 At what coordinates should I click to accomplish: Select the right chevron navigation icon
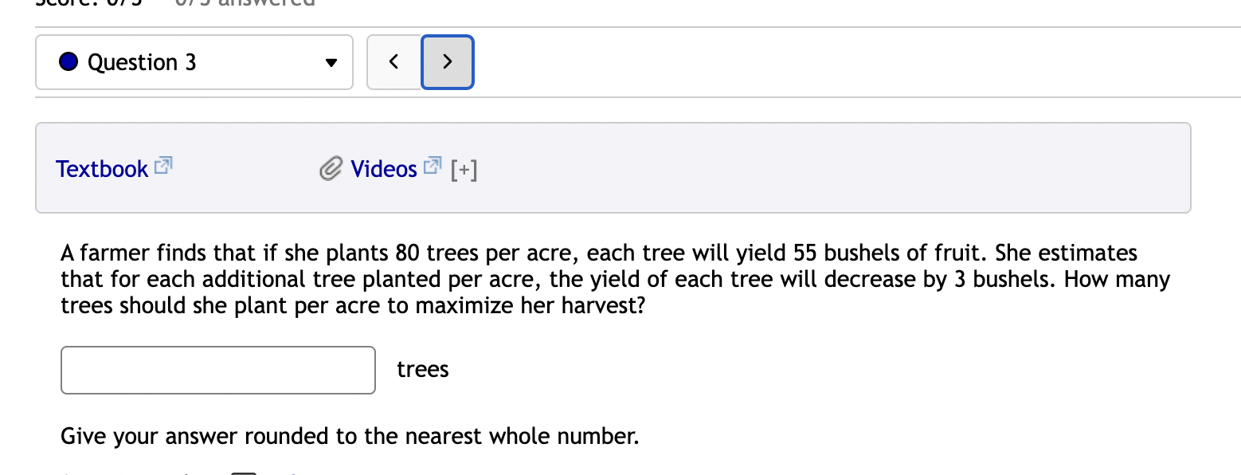[x=447, y=61]
